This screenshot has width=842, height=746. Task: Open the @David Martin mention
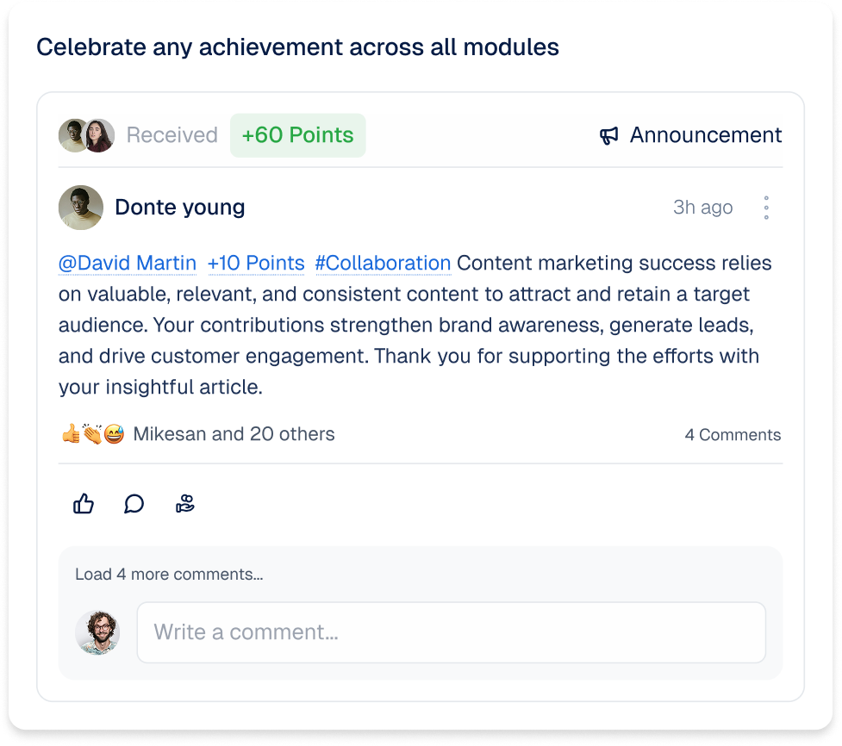click(128, 263)
